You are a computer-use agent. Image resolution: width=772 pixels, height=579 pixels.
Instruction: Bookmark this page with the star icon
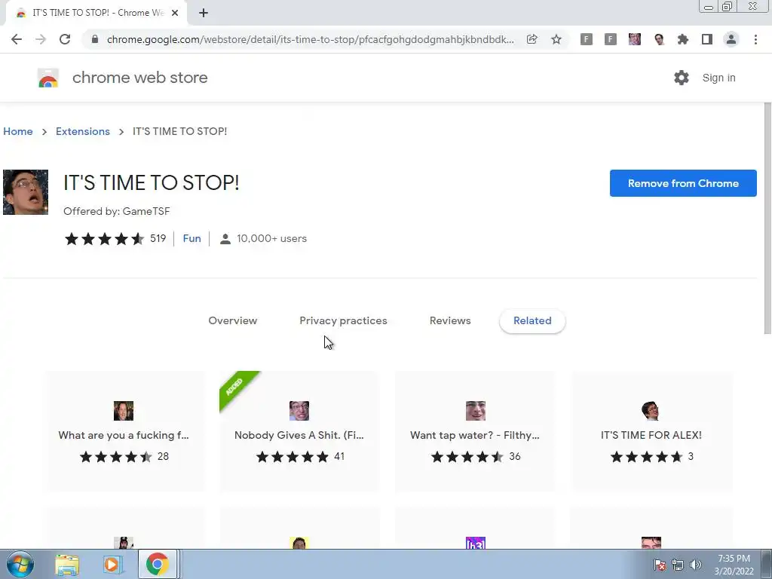pos(556,39)
